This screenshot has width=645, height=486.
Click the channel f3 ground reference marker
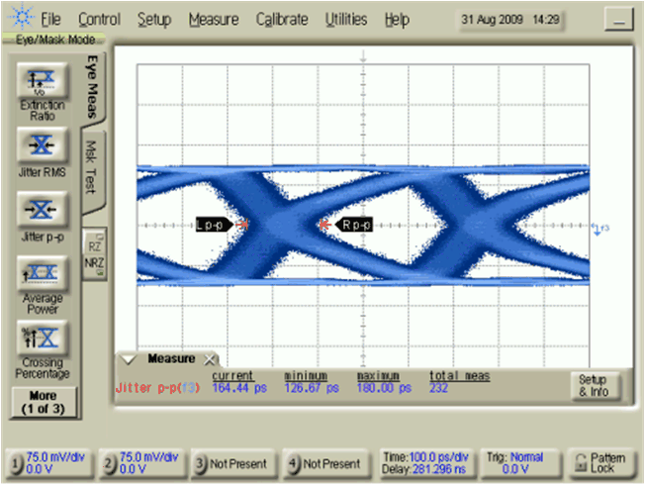[600, 229]
